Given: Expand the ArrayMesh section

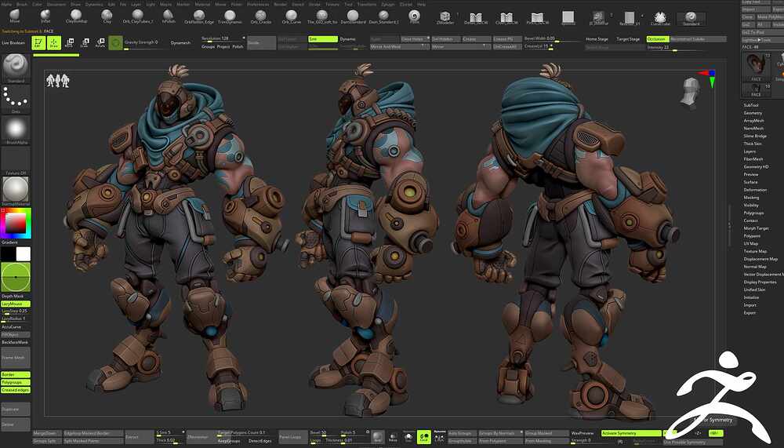Looking at the screenshot, I should [753, 121].
